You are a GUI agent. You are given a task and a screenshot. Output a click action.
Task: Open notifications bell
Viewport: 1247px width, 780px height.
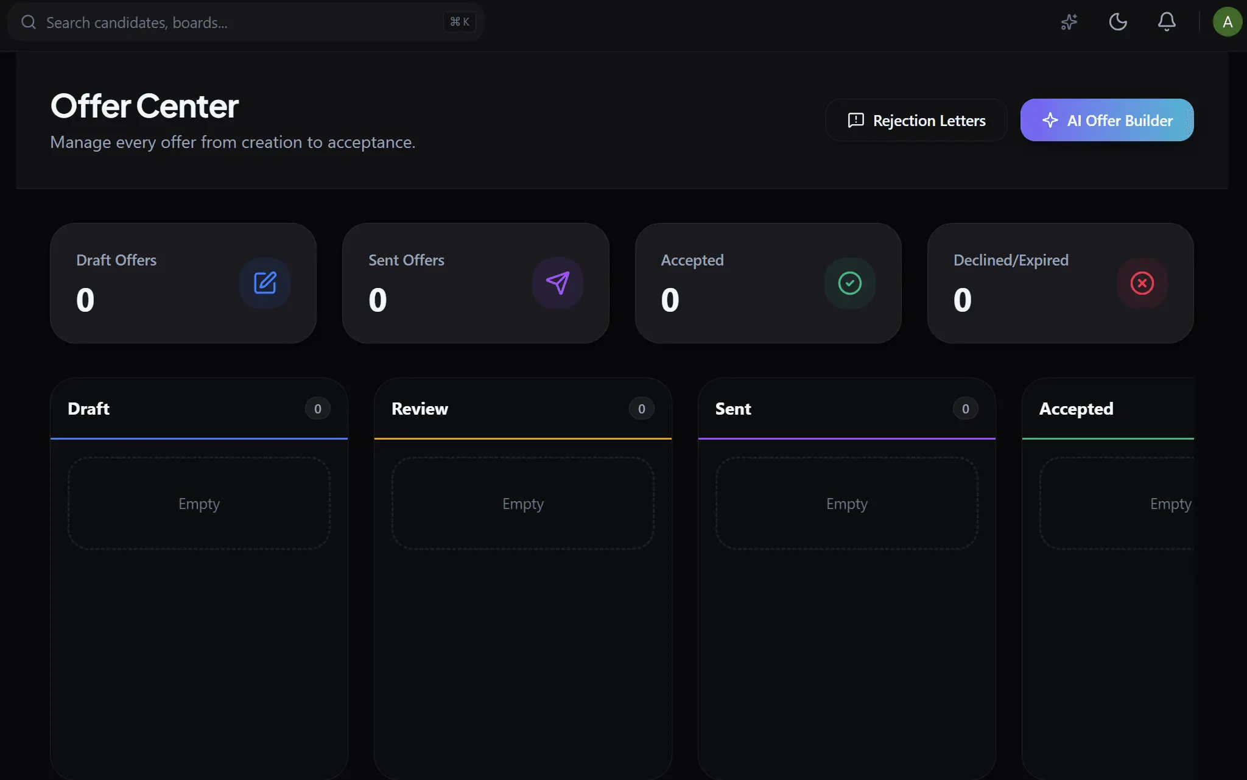[x=1167, y=23]
